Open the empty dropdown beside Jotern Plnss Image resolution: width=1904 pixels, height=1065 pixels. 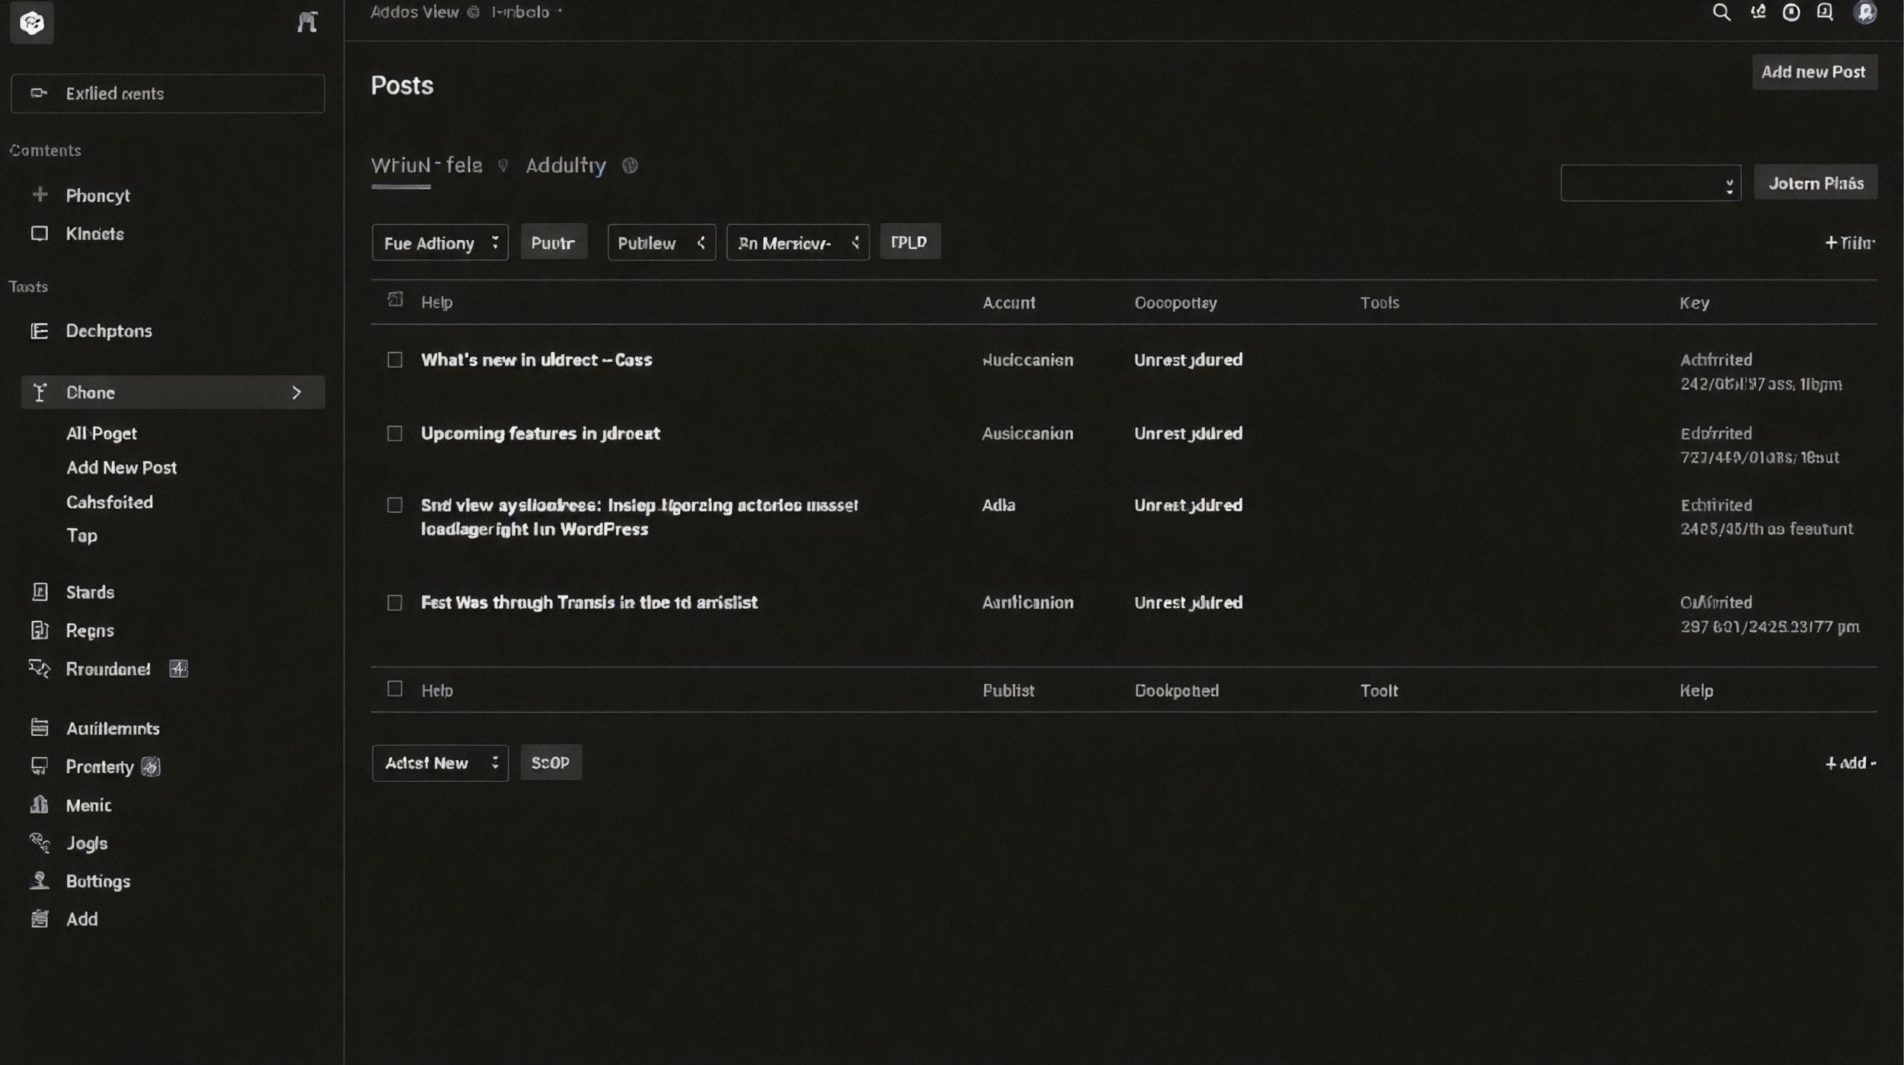[x=1650, y=183]
